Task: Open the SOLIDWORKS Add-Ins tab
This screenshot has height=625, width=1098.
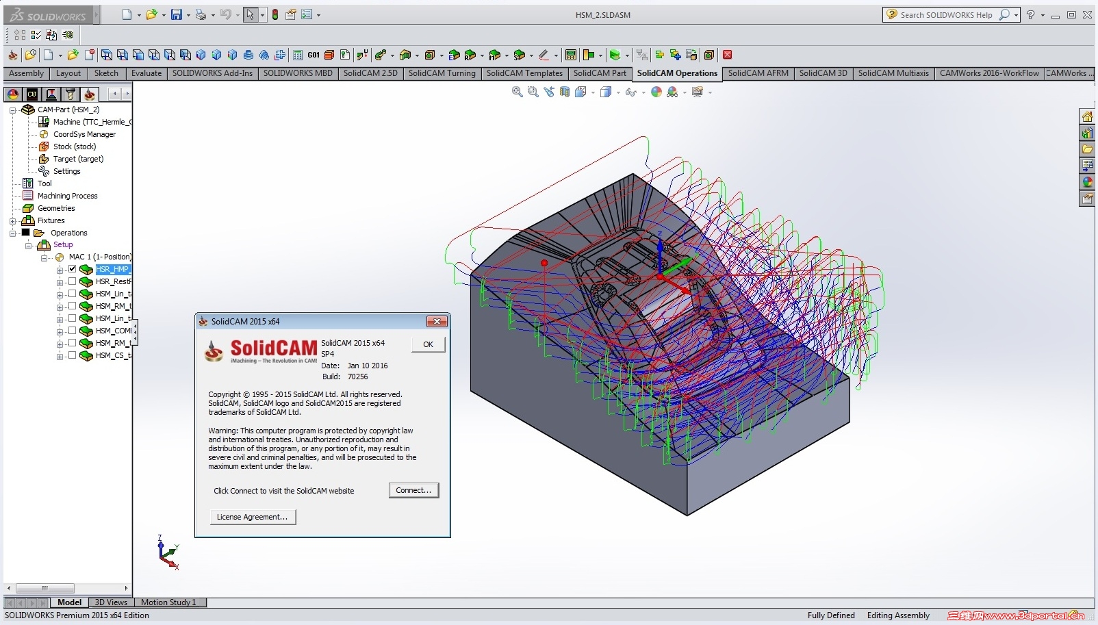Action: (x=212, y=73)
